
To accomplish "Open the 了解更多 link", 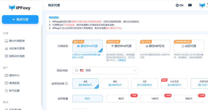I will (x=122, y=60).
